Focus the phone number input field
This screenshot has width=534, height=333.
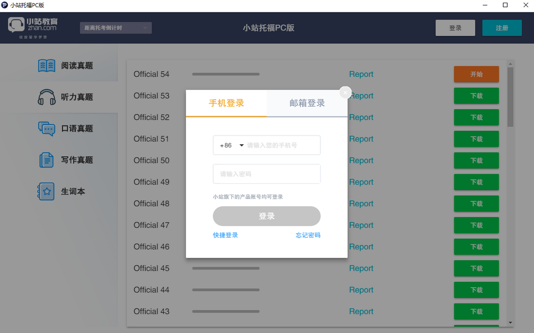point(282,146)
